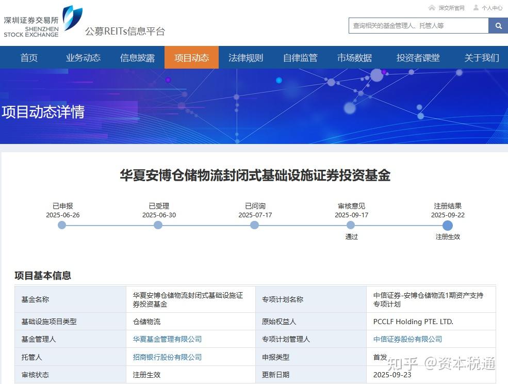Click the 注册结果 highlighted timeline dot

[447, 225]
